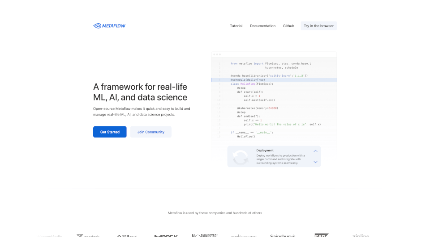Click the Deployment card title
Image resolution: width=430 pixels, height=237 pixels.
coord(265,150)
